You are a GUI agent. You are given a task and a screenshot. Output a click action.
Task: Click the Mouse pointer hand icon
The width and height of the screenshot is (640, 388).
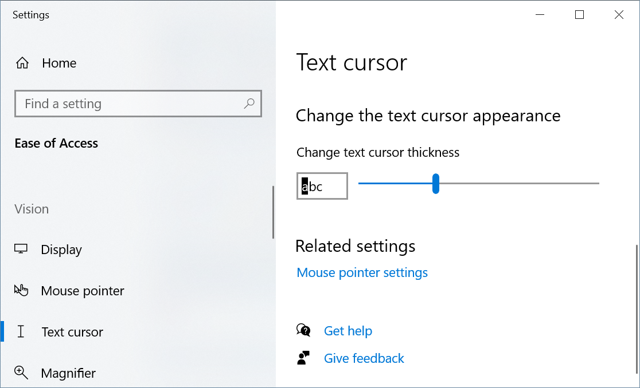(21, 291)
